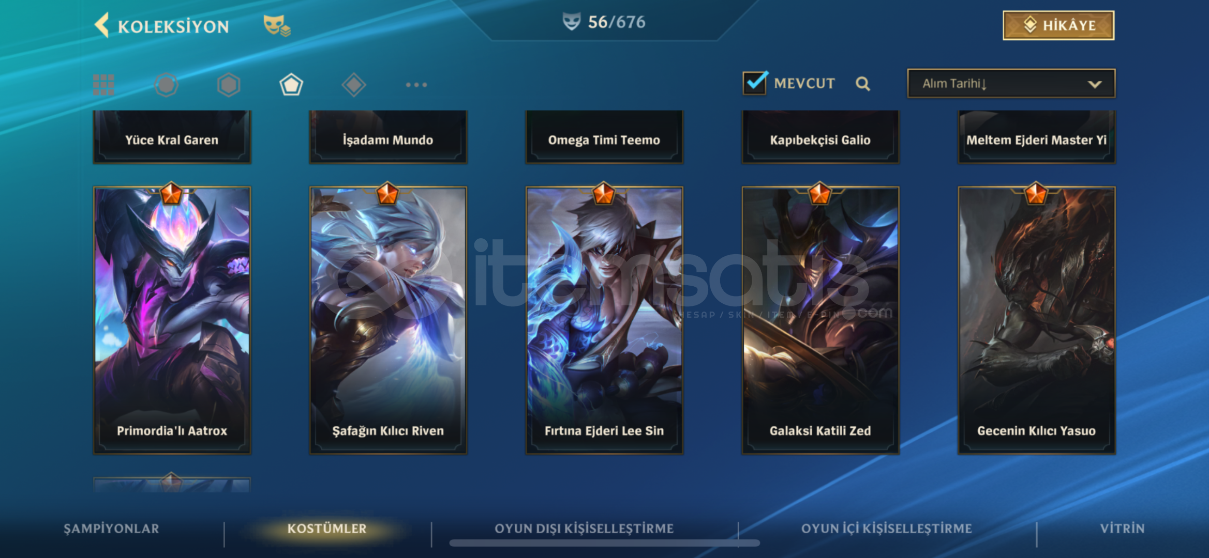
Task: Uncheck the Mevcut checkbox
Action: click(x=755, y=83)
